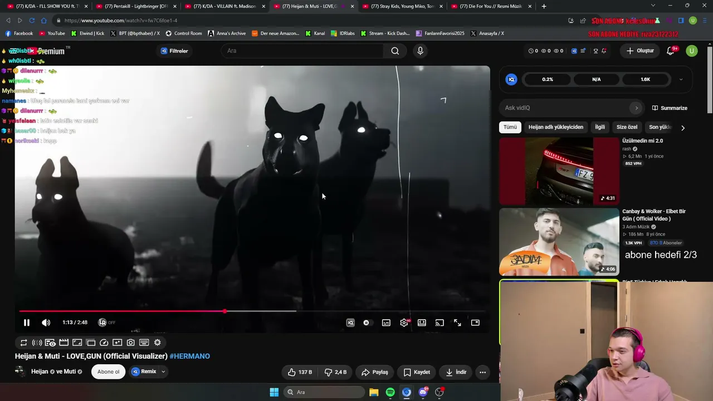Pause the video playback
The width and height of the screenshot is (713, 401).
click(x=26, y=322)
